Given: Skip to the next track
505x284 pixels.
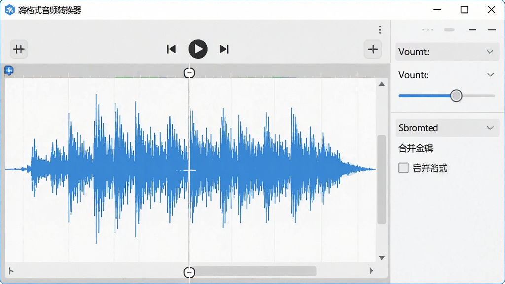Looking at the screenshot, I should pyautogui.click(x=224, y=49).
